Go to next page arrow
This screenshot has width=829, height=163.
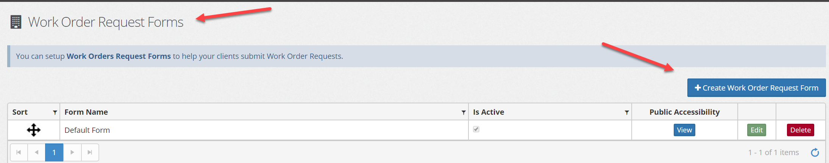pyautogui.click(x=72, y=152)
